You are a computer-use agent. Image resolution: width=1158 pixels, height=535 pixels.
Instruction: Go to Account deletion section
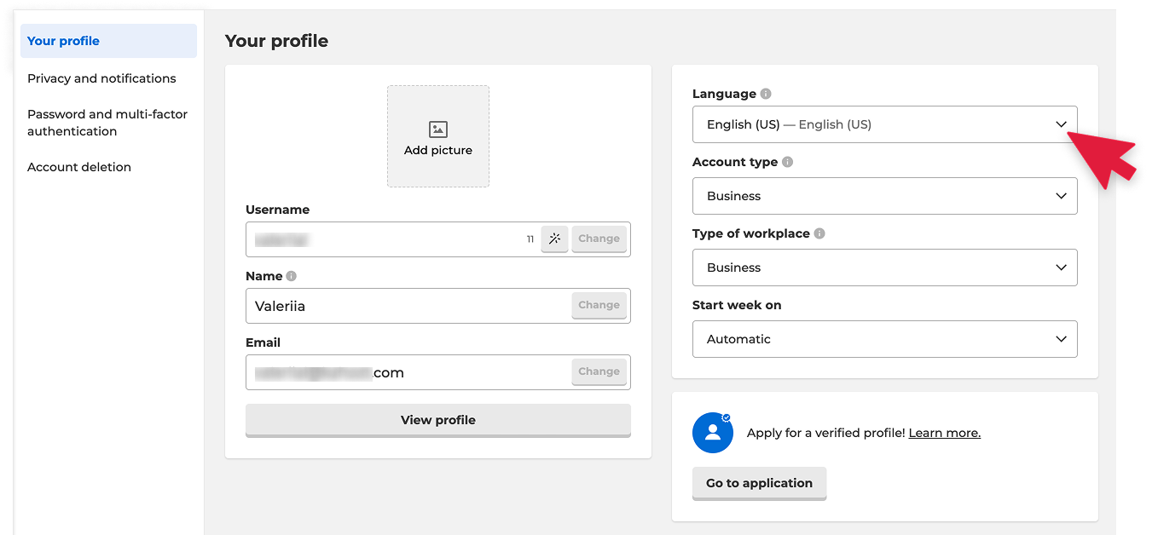(x=79, y=167)
